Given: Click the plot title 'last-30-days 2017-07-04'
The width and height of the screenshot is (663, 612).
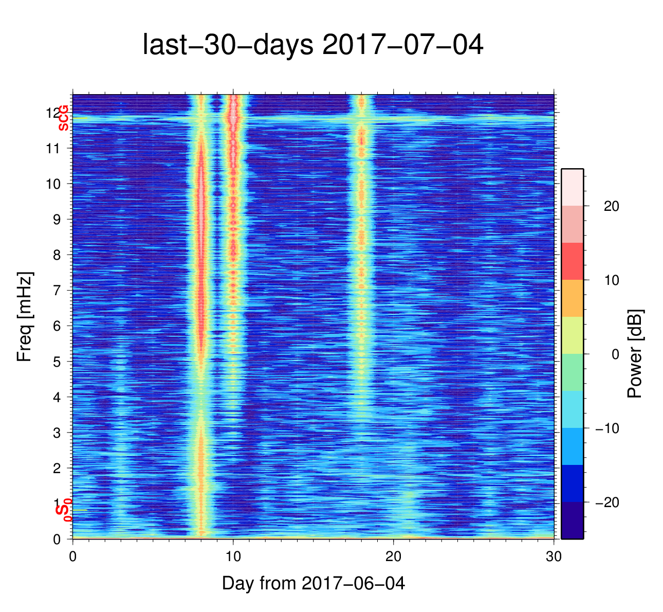Looking at the screenshot, I should (312, 45).
